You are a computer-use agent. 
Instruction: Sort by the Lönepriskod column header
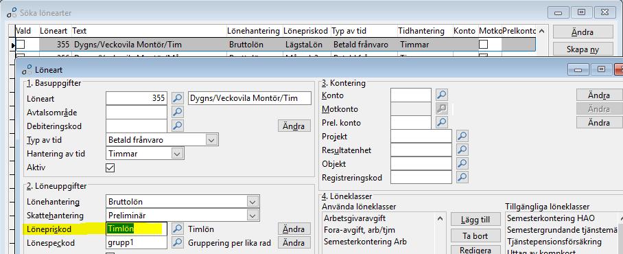coord(306,31)
